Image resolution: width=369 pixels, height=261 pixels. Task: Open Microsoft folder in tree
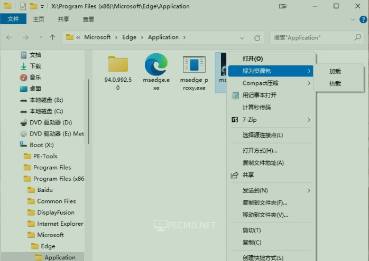click(50, 235)
